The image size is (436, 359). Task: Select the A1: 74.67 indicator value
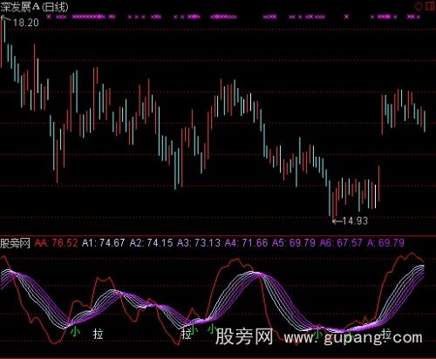click(103, 243)
